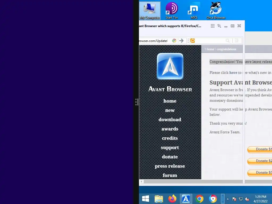Open the awards page link

(170, 129)
